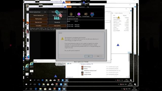
Task: Open Task View on the lowest taskbar
Action: pyautogui.click(x=31, y=89)
